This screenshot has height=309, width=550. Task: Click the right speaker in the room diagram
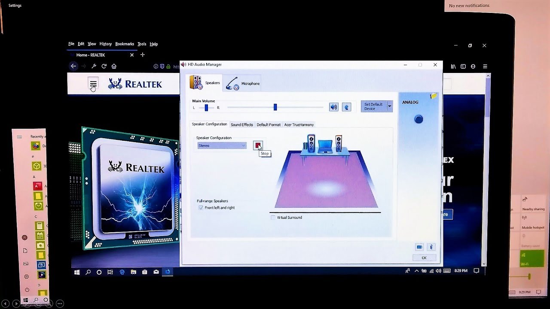[x=339, y=144]
